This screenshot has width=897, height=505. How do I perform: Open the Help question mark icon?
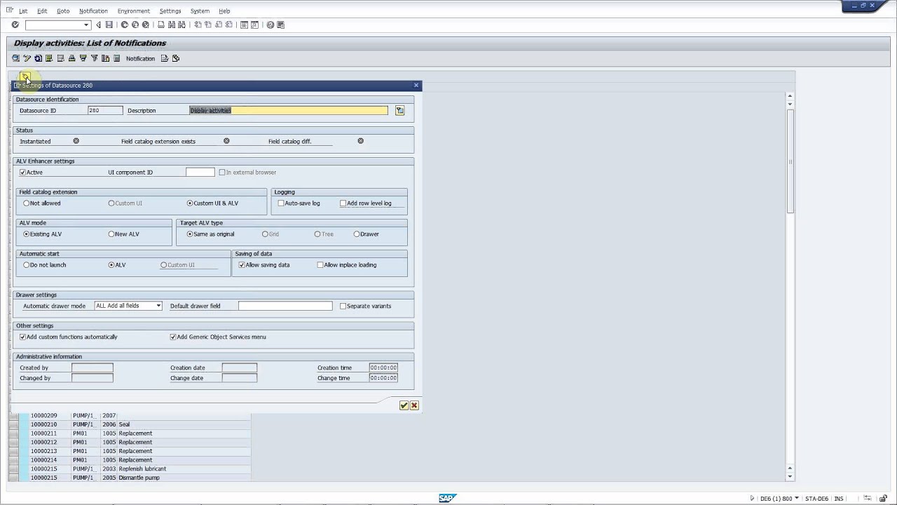(x=271, y=25)
